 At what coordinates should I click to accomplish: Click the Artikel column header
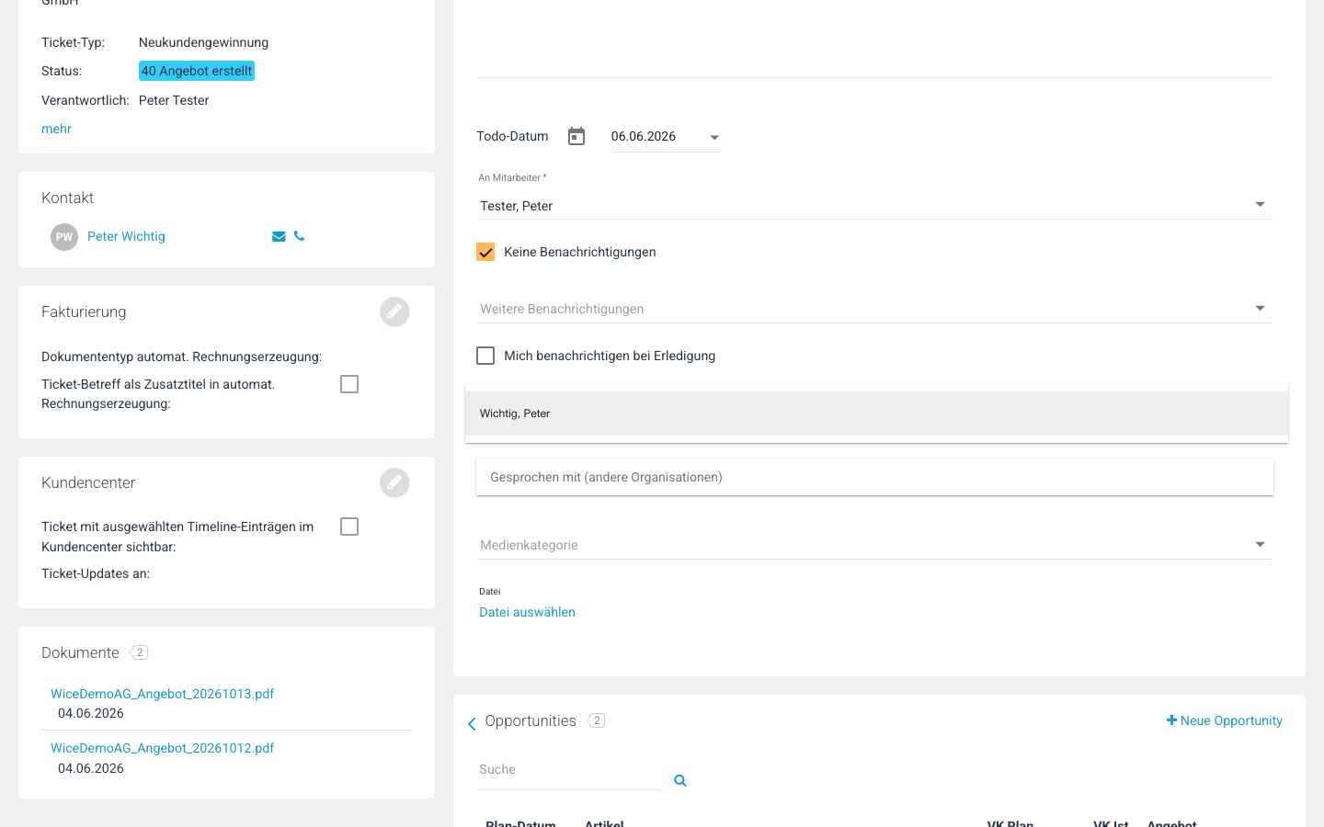click(604, 823)
